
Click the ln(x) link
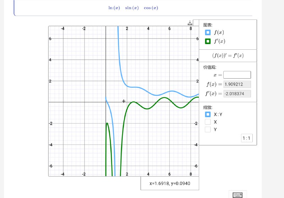click(114, 8)
